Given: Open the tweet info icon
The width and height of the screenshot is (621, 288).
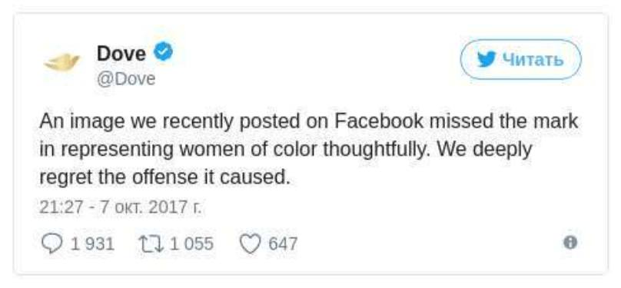Looking at the screenshot, I should (x=570, y=242).
